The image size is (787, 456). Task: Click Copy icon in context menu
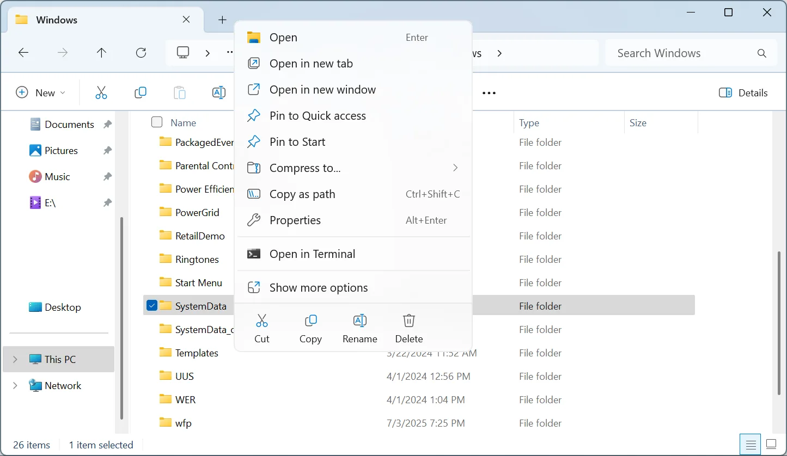[310, 321]
